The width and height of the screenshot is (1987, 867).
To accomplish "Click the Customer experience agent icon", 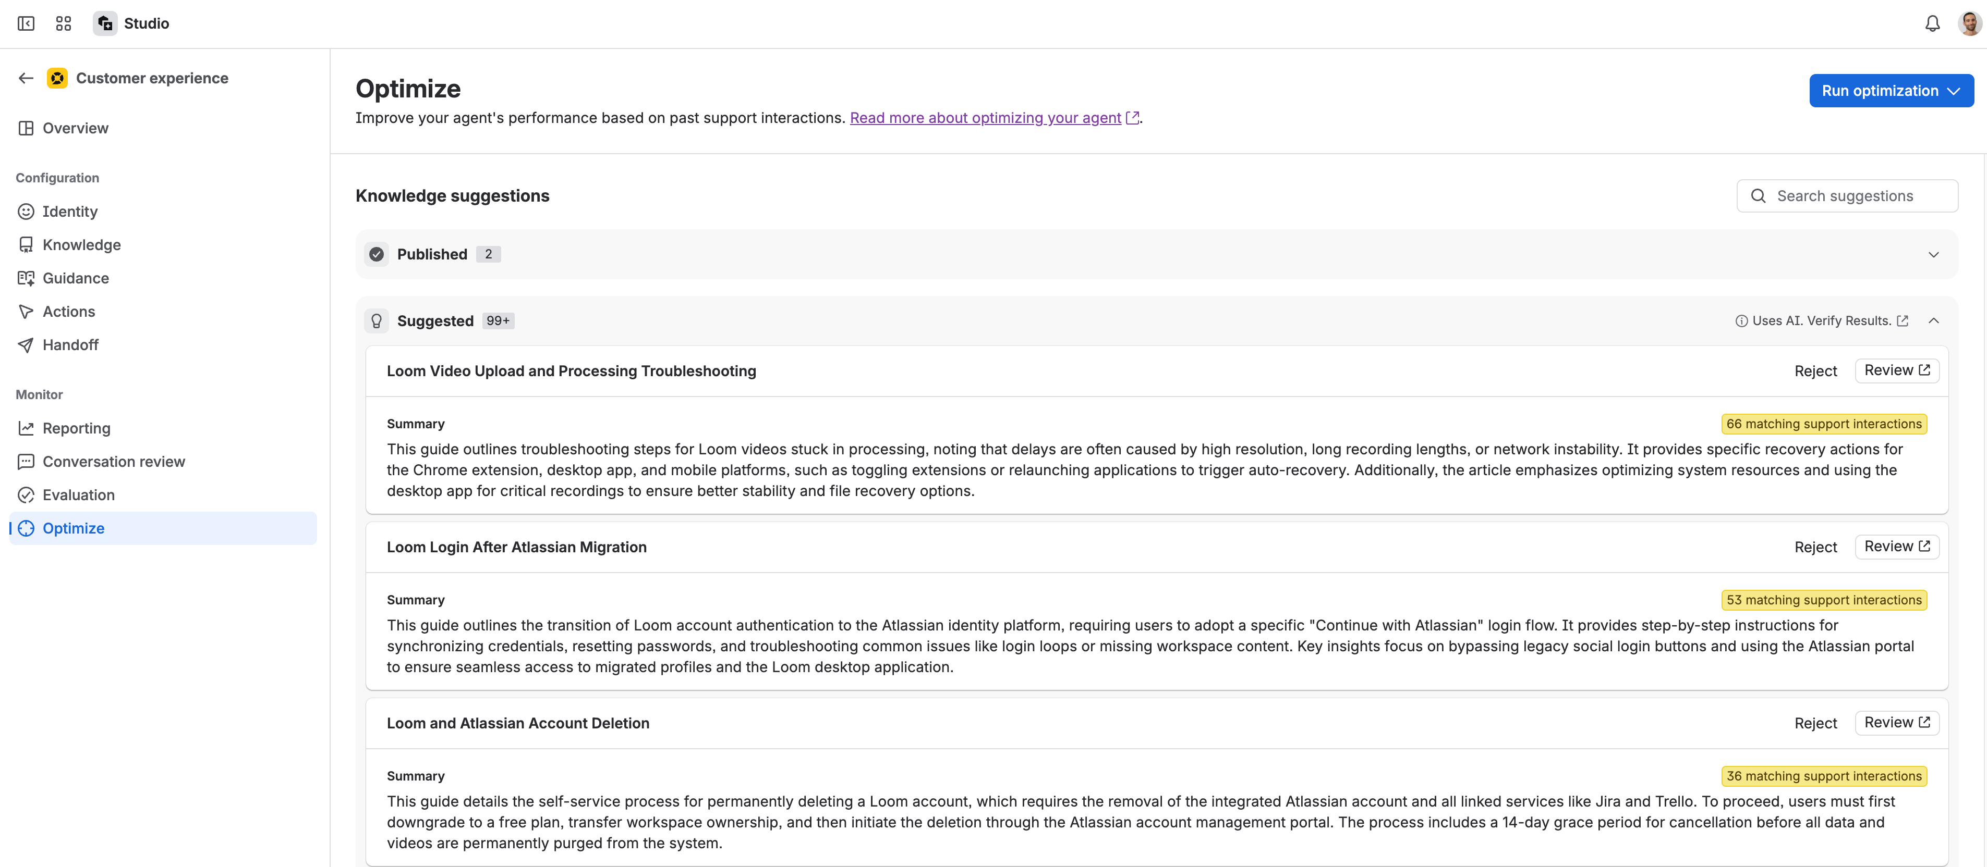I will 57,78.
